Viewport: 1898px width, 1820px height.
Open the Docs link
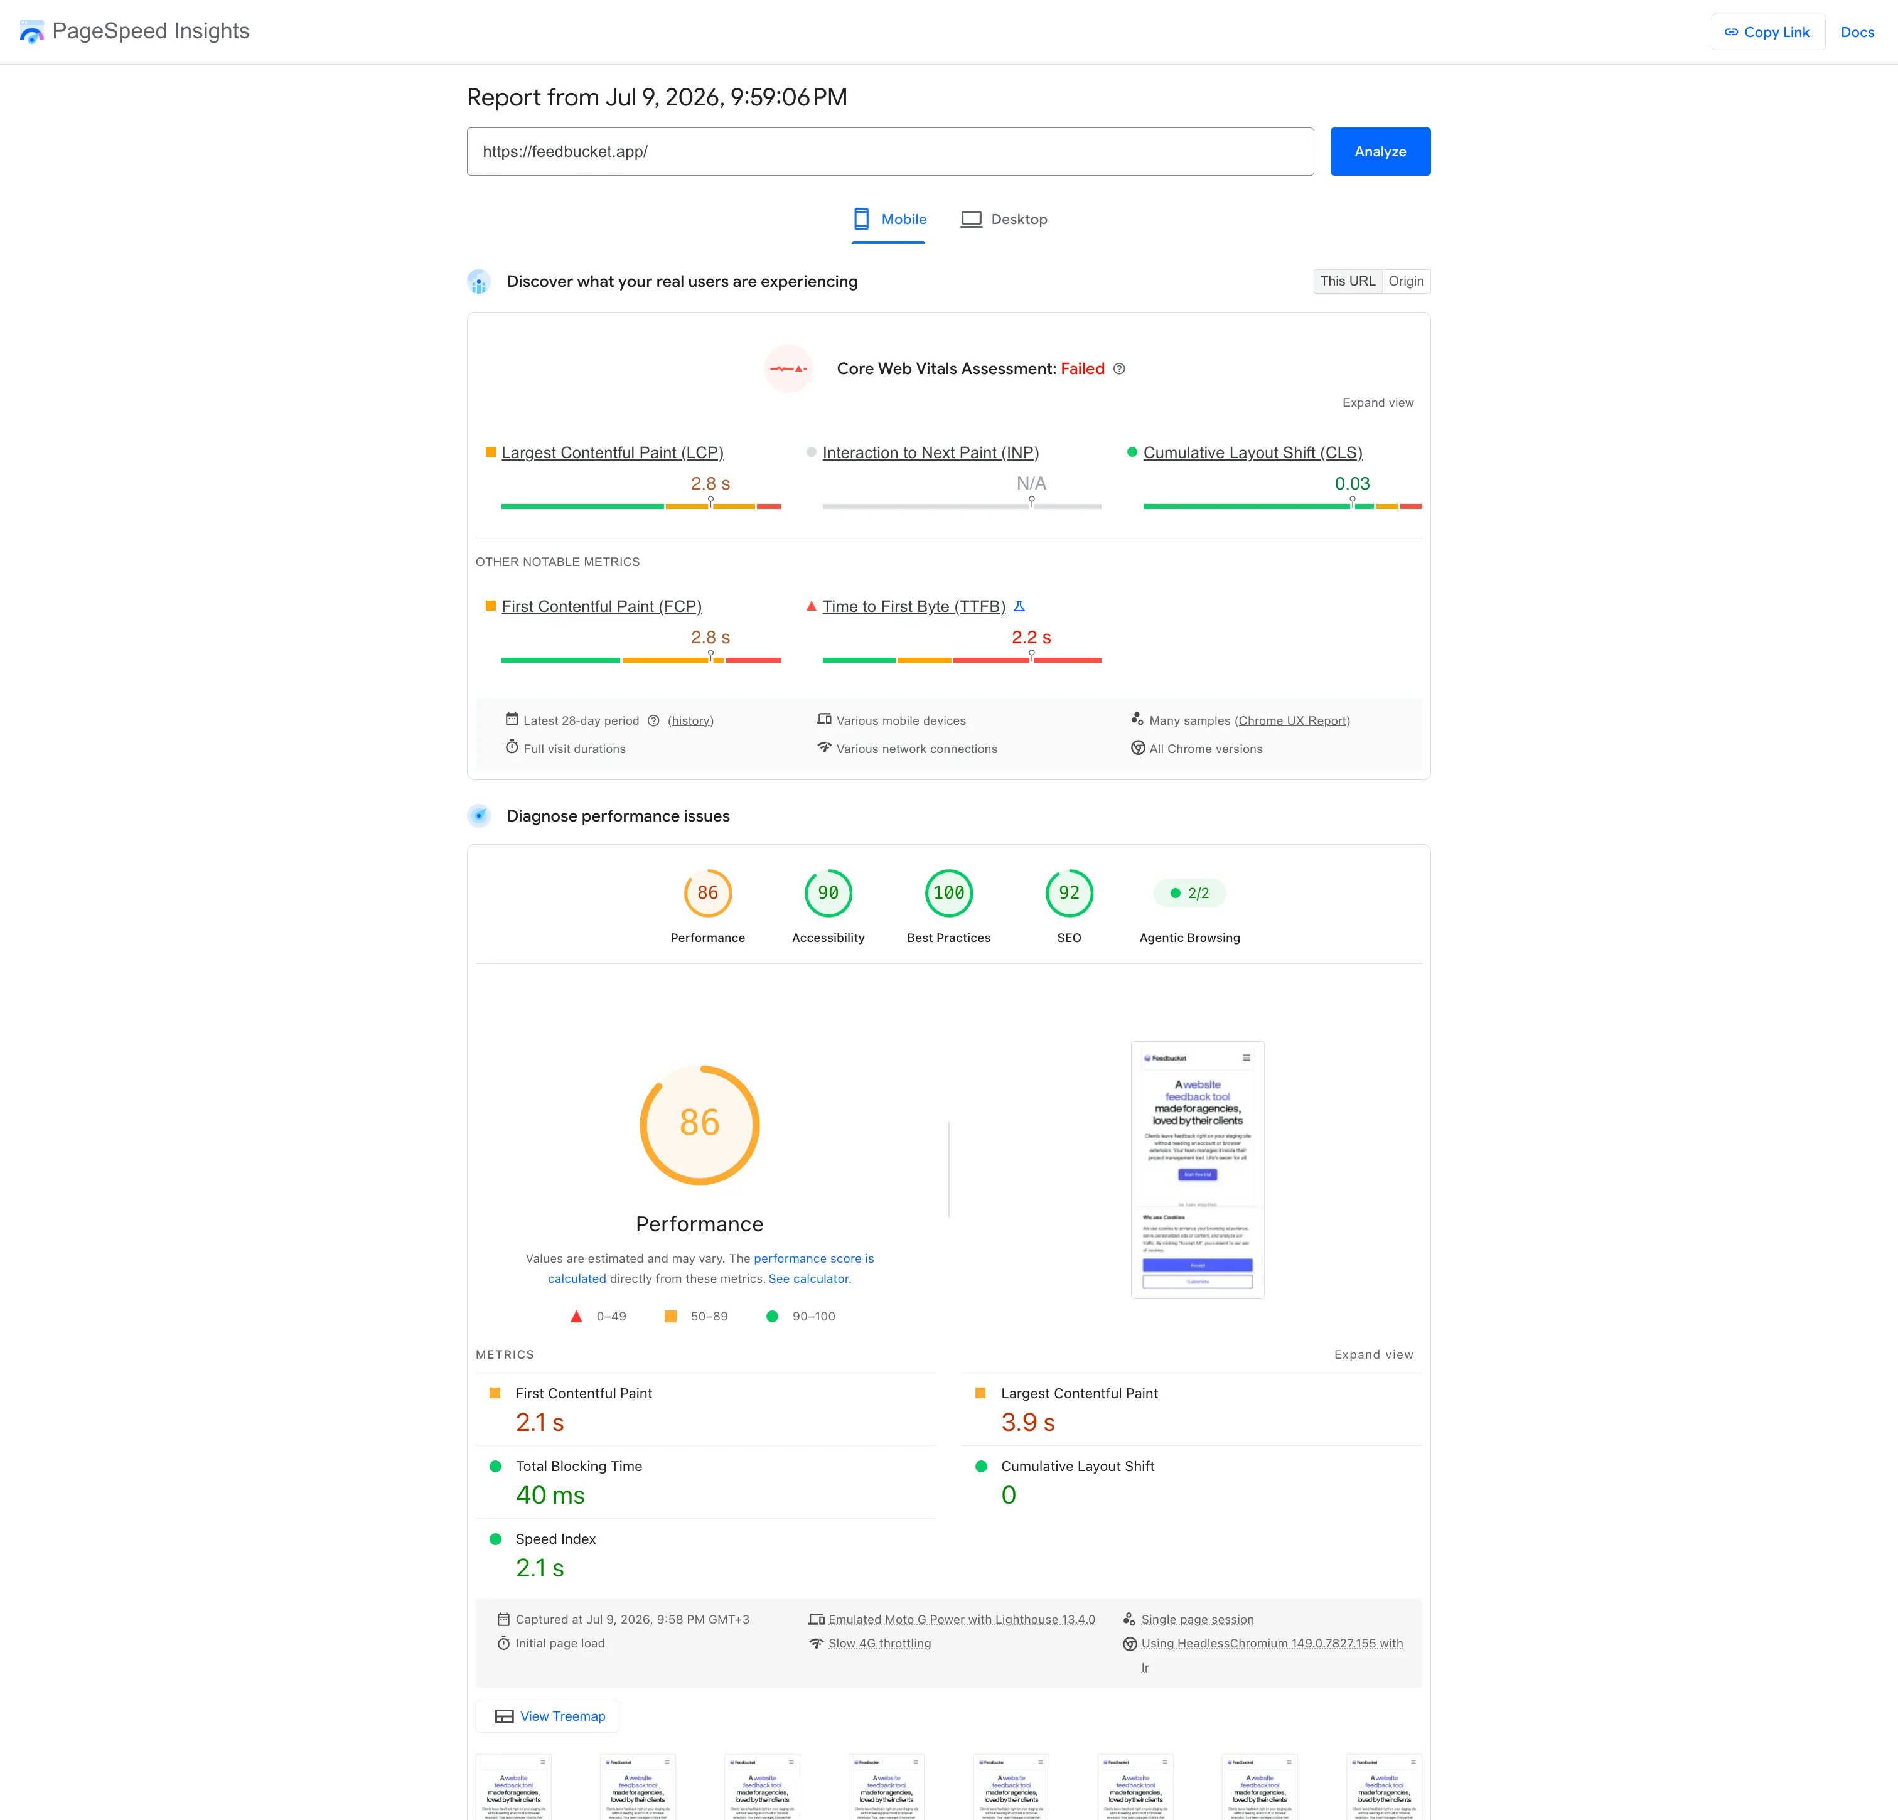[1857, 32]
